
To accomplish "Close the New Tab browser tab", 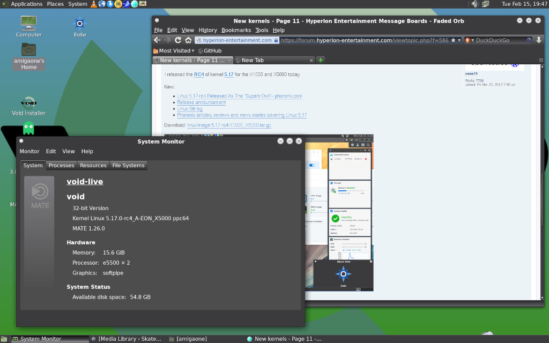I will click(311, 60).
